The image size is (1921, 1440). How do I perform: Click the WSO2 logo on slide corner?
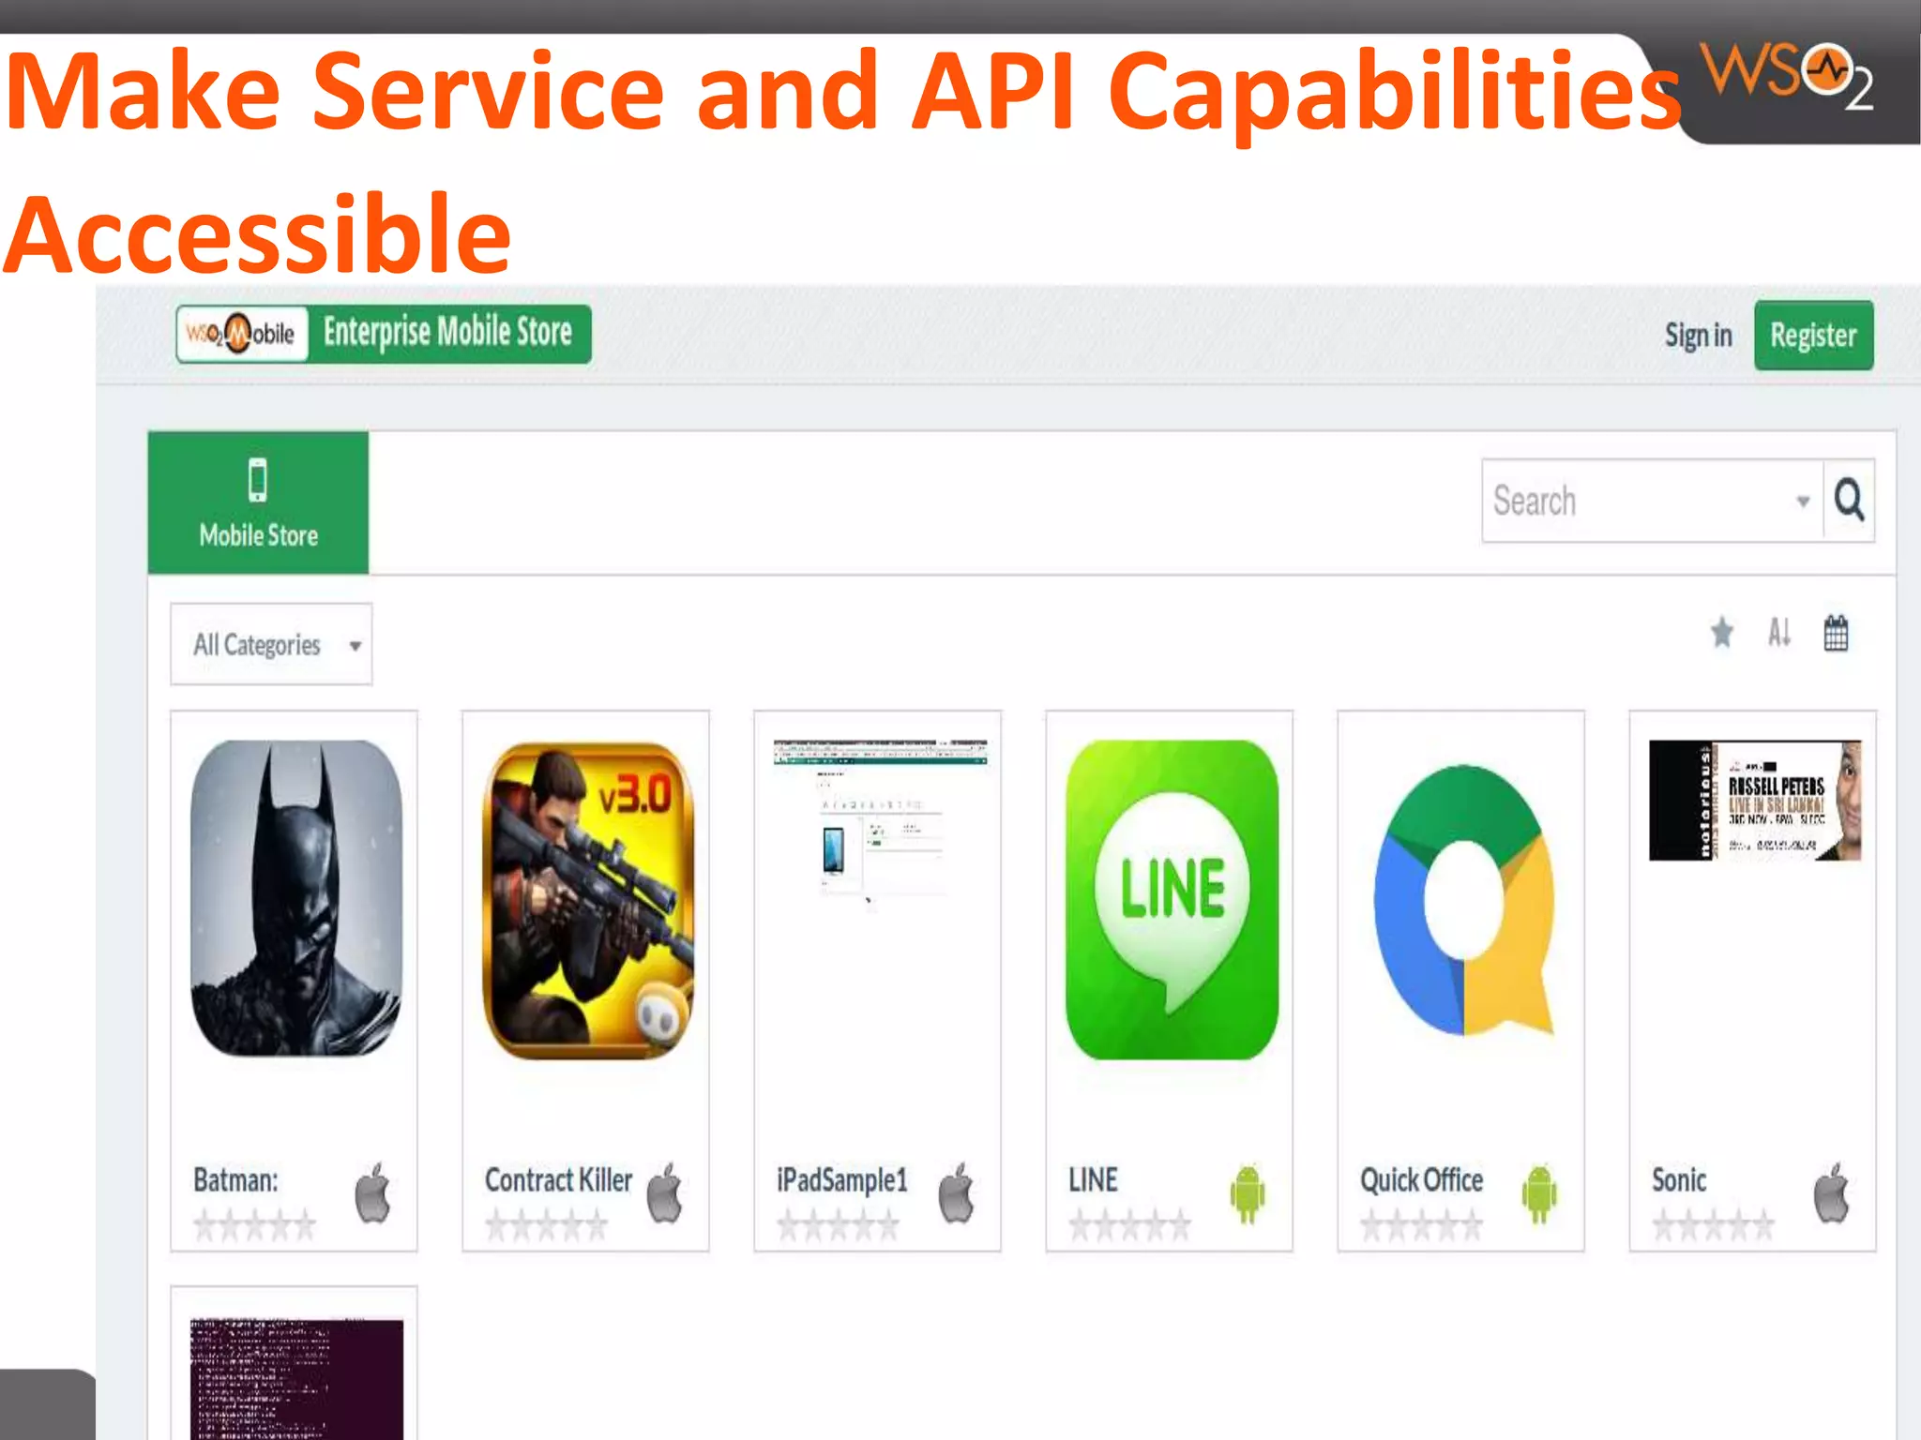1785,75
